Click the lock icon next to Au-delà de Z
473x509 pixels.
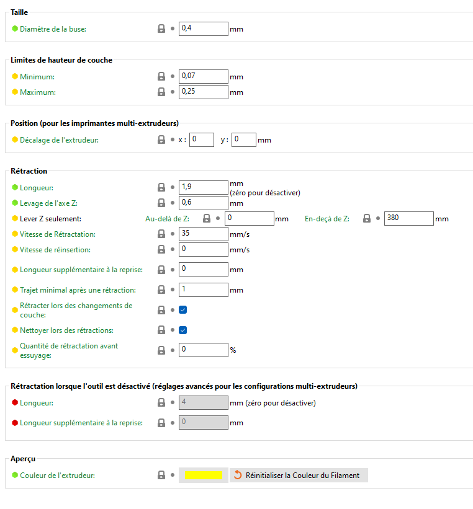(207, 218)
